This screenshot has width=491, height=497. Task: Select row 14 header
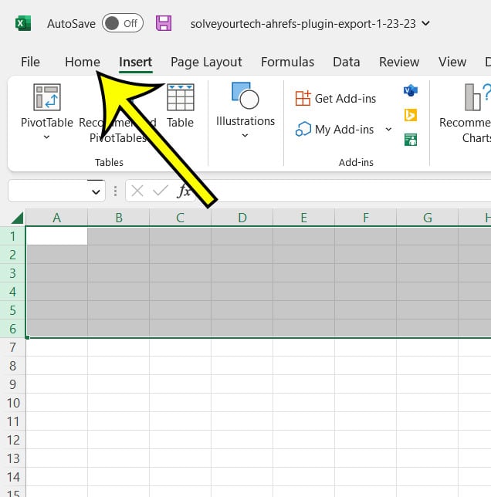(x=12, y=477)
